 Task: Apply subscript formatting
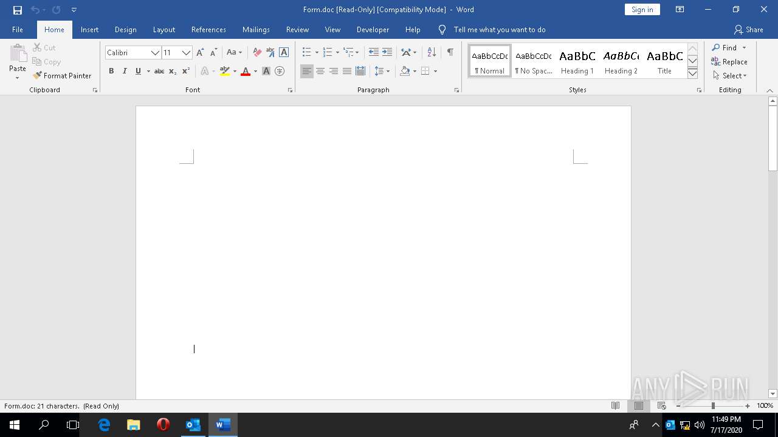click(173, 71)
